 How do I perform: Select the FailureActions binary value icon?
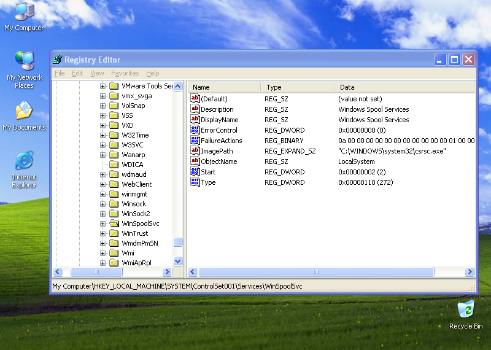click(195, 140)
